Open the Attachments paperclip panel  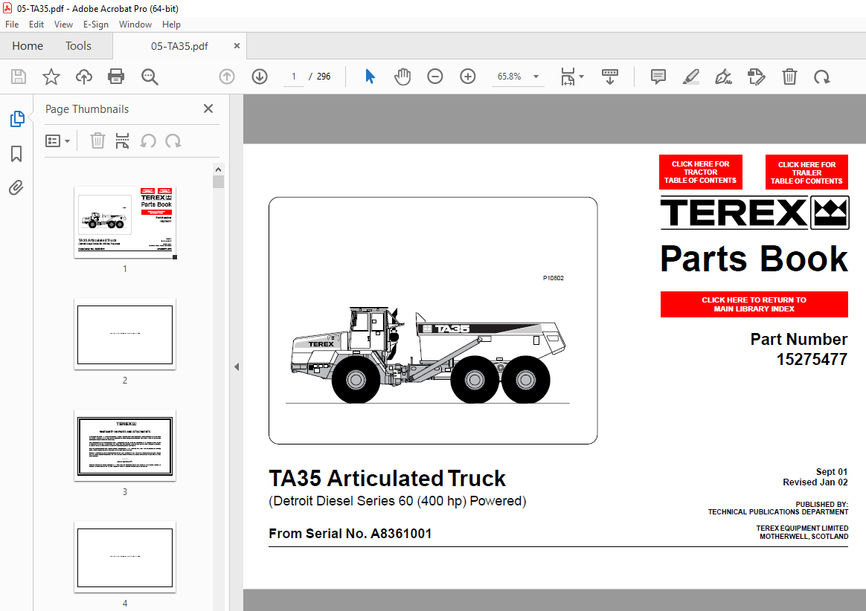point(16,187)
